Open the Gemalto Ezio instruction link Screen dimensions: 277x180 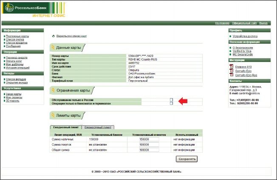[243, 71]
